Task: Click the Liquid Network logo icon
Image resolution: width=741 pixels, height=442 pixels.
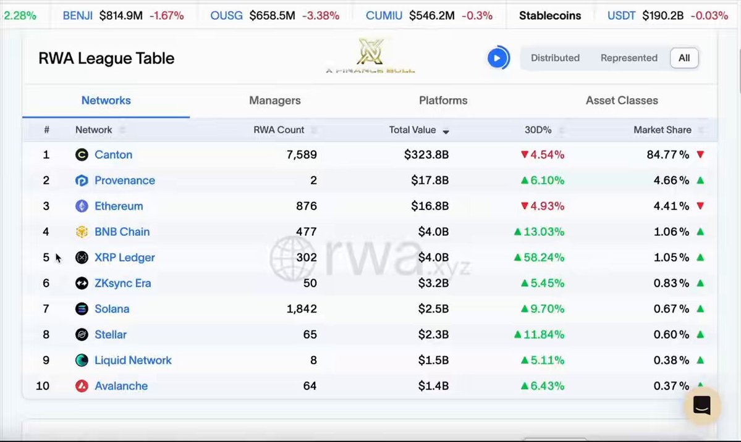Action: coord(82,361)
